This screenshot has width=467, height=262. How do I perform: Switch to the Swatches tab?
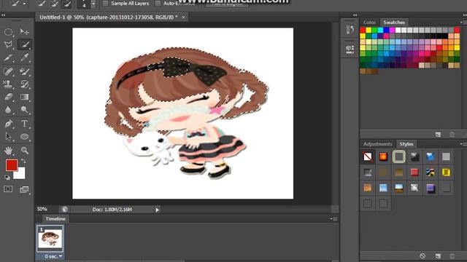coord(394,23)
